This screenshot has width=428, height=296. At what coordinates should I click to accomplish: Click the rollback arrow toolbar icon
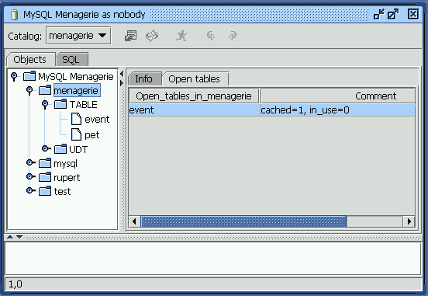click(x=233, y=36)
